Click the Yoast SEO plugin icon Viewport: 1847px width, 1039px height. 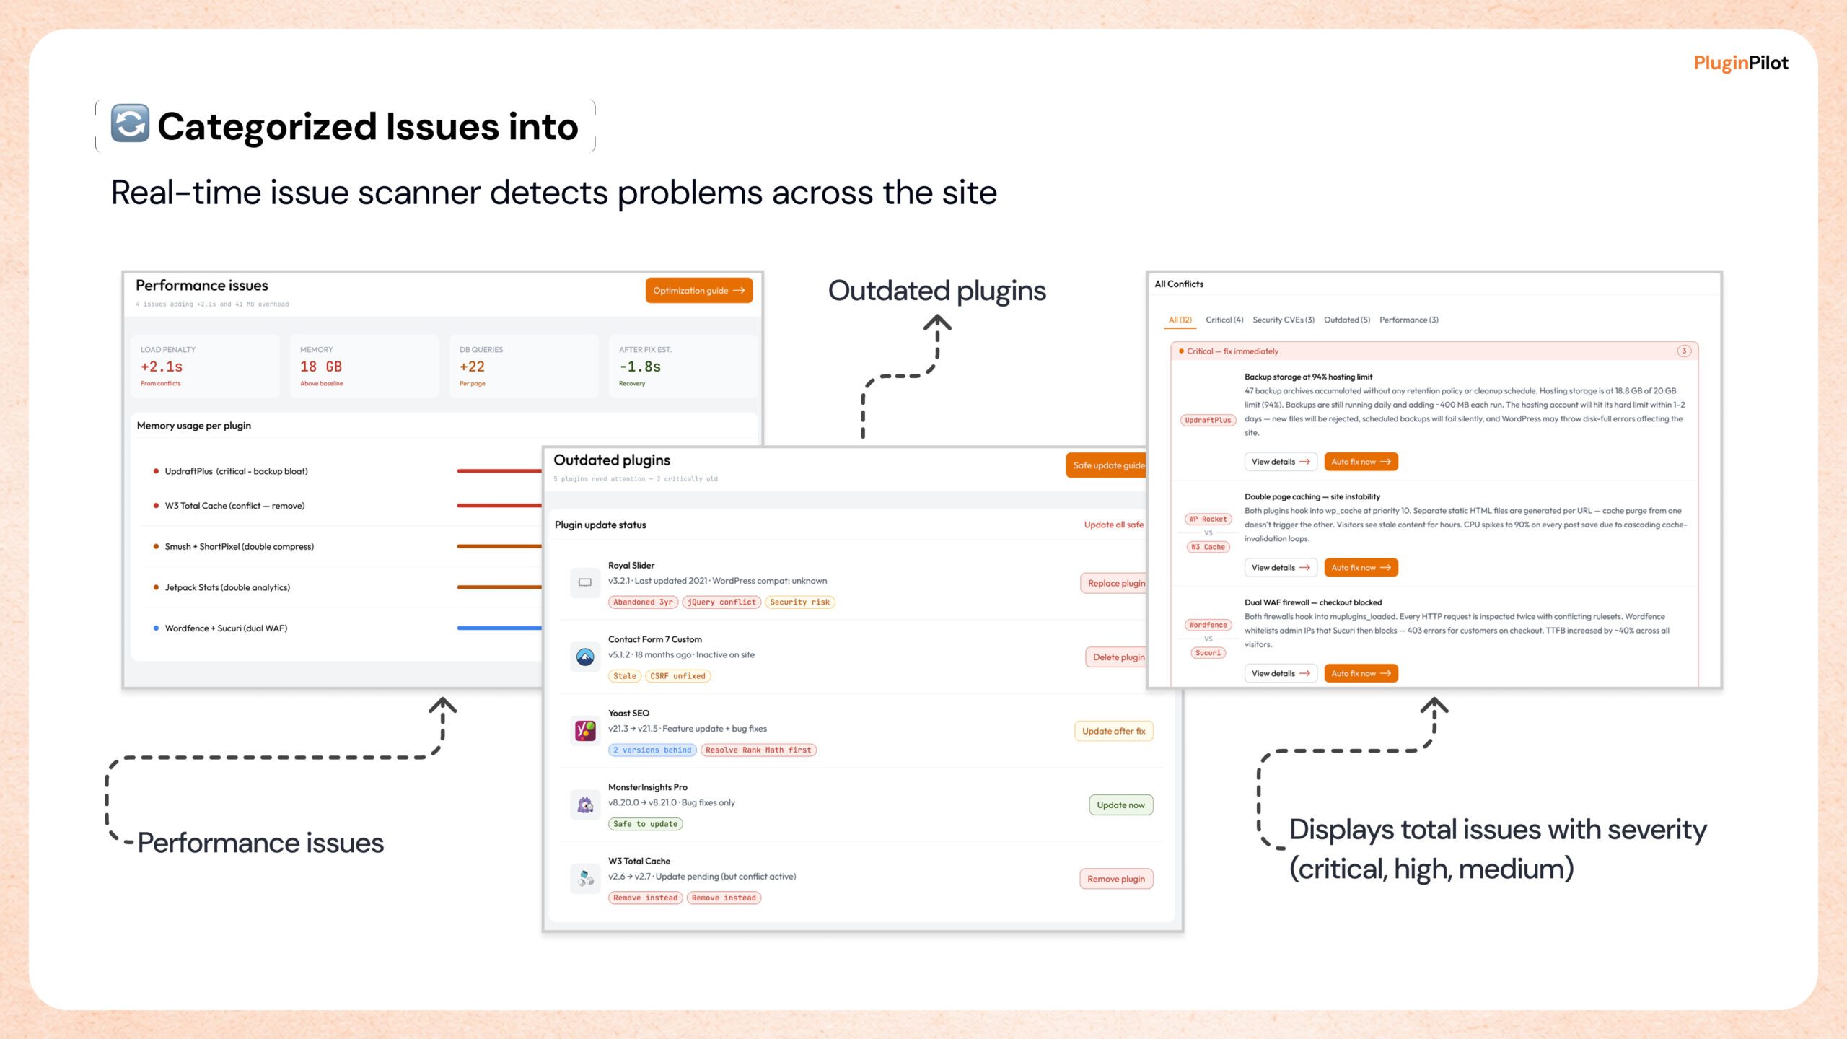pyautogui.click(x=585, y=731)
